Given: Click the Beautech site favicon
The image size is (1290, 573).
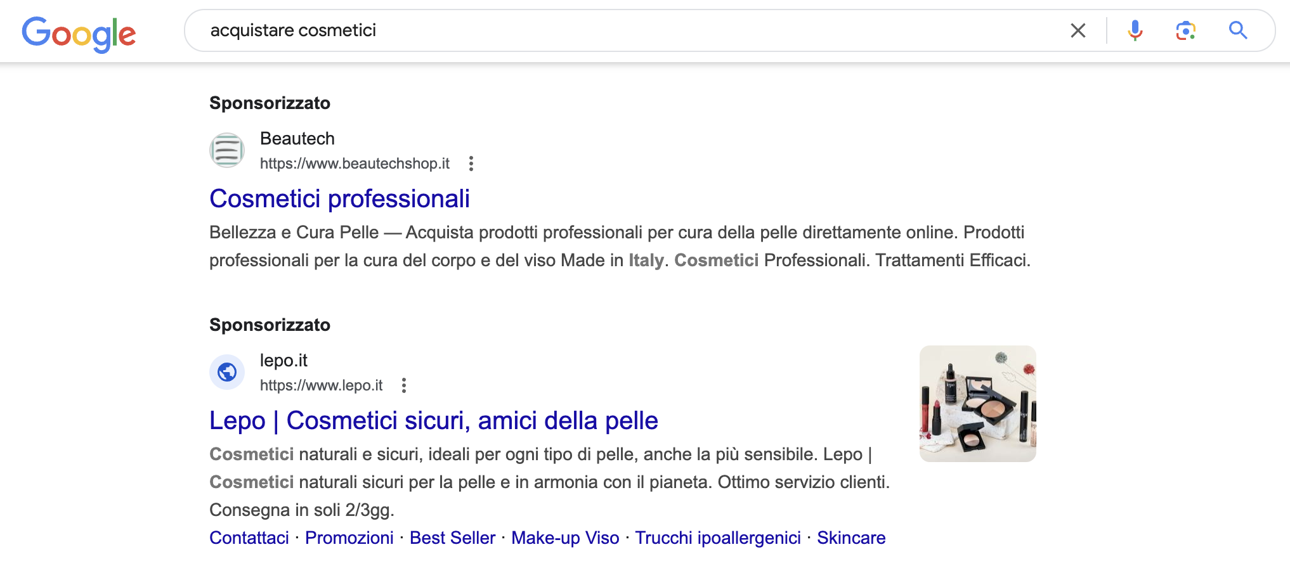Looking at the screenshot, I should point(227,150).
